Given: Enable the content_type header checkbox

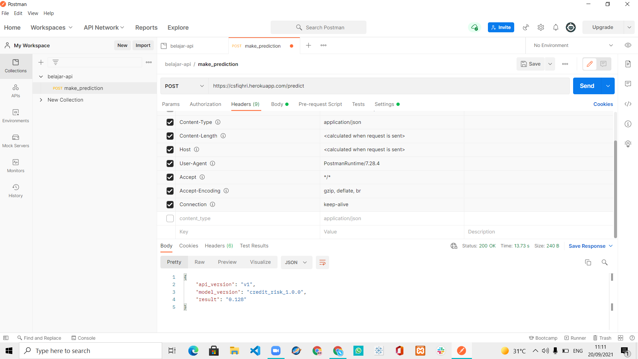Looking at the screenshot, I should [170, 218].
